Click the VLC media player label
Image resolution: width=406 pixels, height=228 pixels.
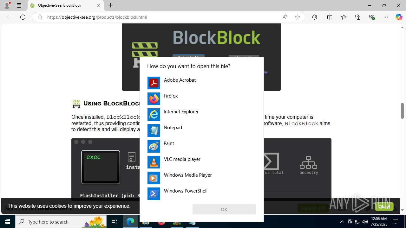click(182, 159)
